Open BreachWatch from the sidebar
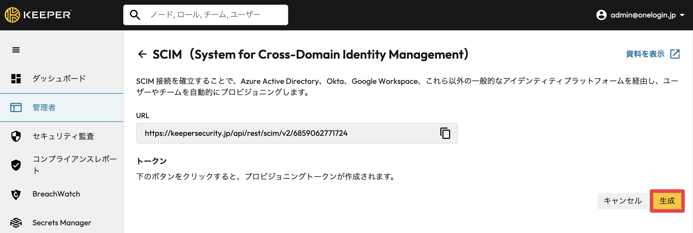Viewport: 693px width, 233px height. 62,194
